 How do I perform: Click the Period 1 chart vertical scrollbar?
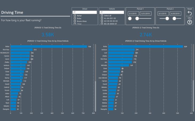coord(95,96)
